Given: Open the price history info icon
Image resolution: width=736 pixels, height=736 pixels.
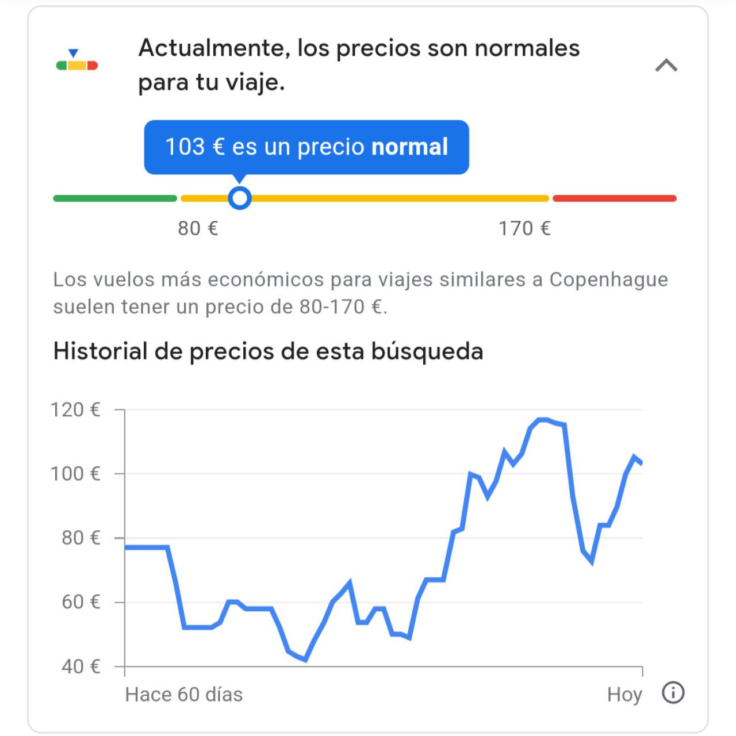Looking at the screenshot, I should click(x=673, y=692).
